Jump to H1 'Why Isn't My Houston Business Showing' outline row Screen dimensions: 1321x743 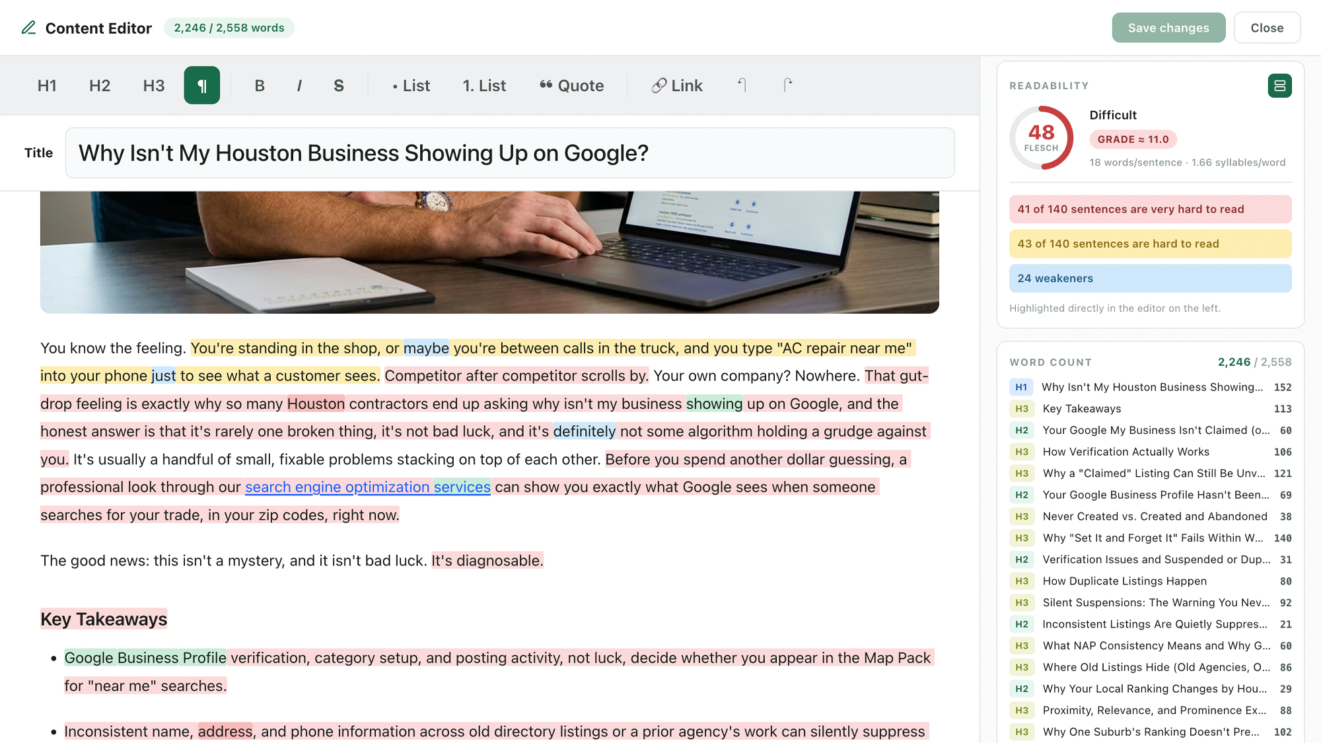coord(1150,387)
